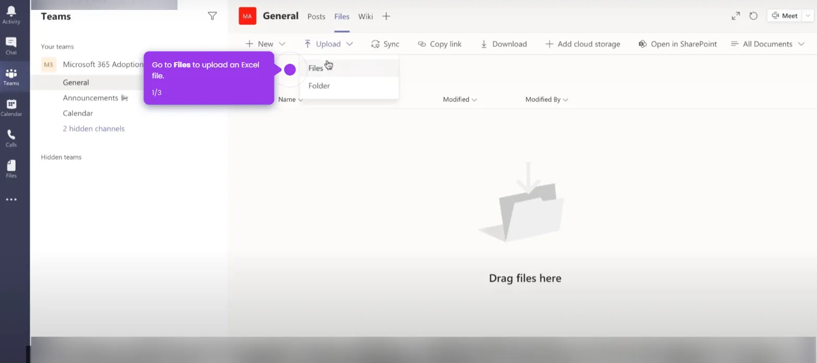Click the expand tab arrows icon
Viewport: 817px width, 363px height.
pyautogui.click(x=736, y=16)
